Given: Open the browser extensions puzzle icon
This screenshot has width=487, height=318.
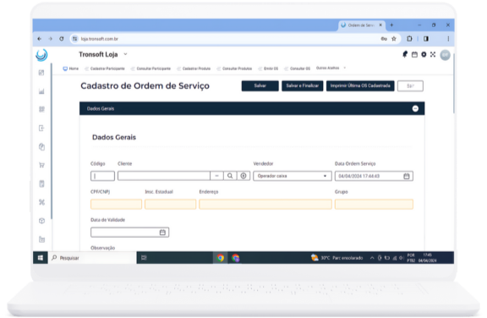Looking at the screenshot, I should click(409, 39).
